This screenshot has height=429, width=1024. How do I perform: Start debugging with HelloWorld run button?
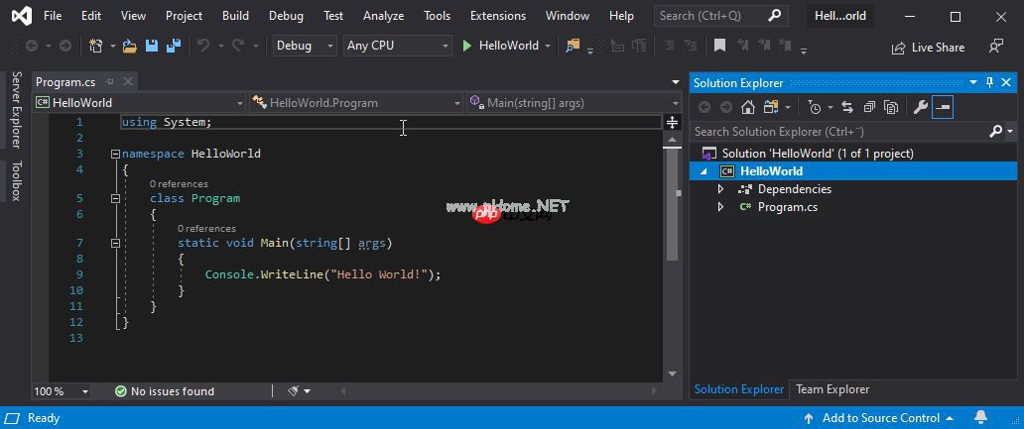[500, 46]
